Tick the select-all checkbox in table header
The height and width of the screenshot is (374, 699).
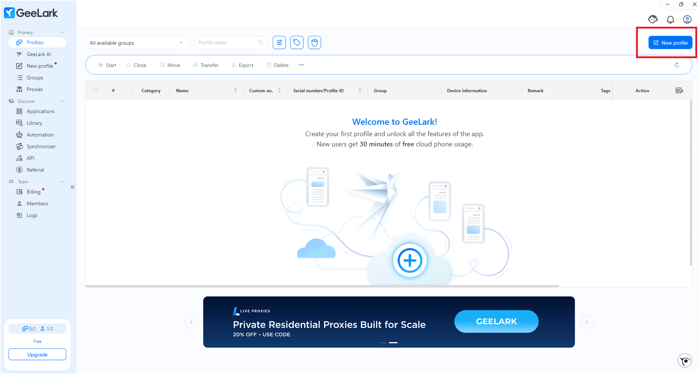click(96, 90)
